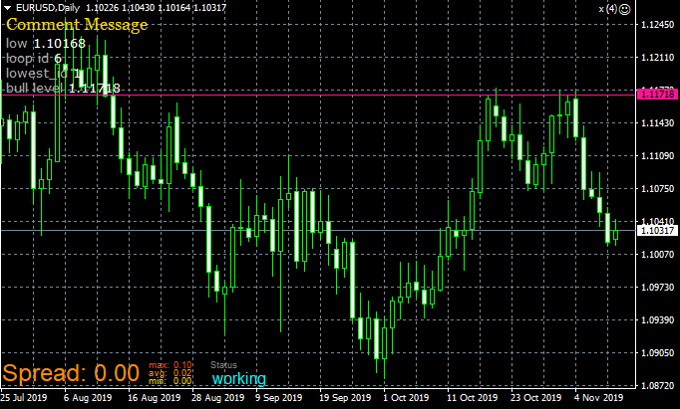Click the "low 1.10168" comment line
Viewport: 680px width, 410px height.
[x=46, y=44]
